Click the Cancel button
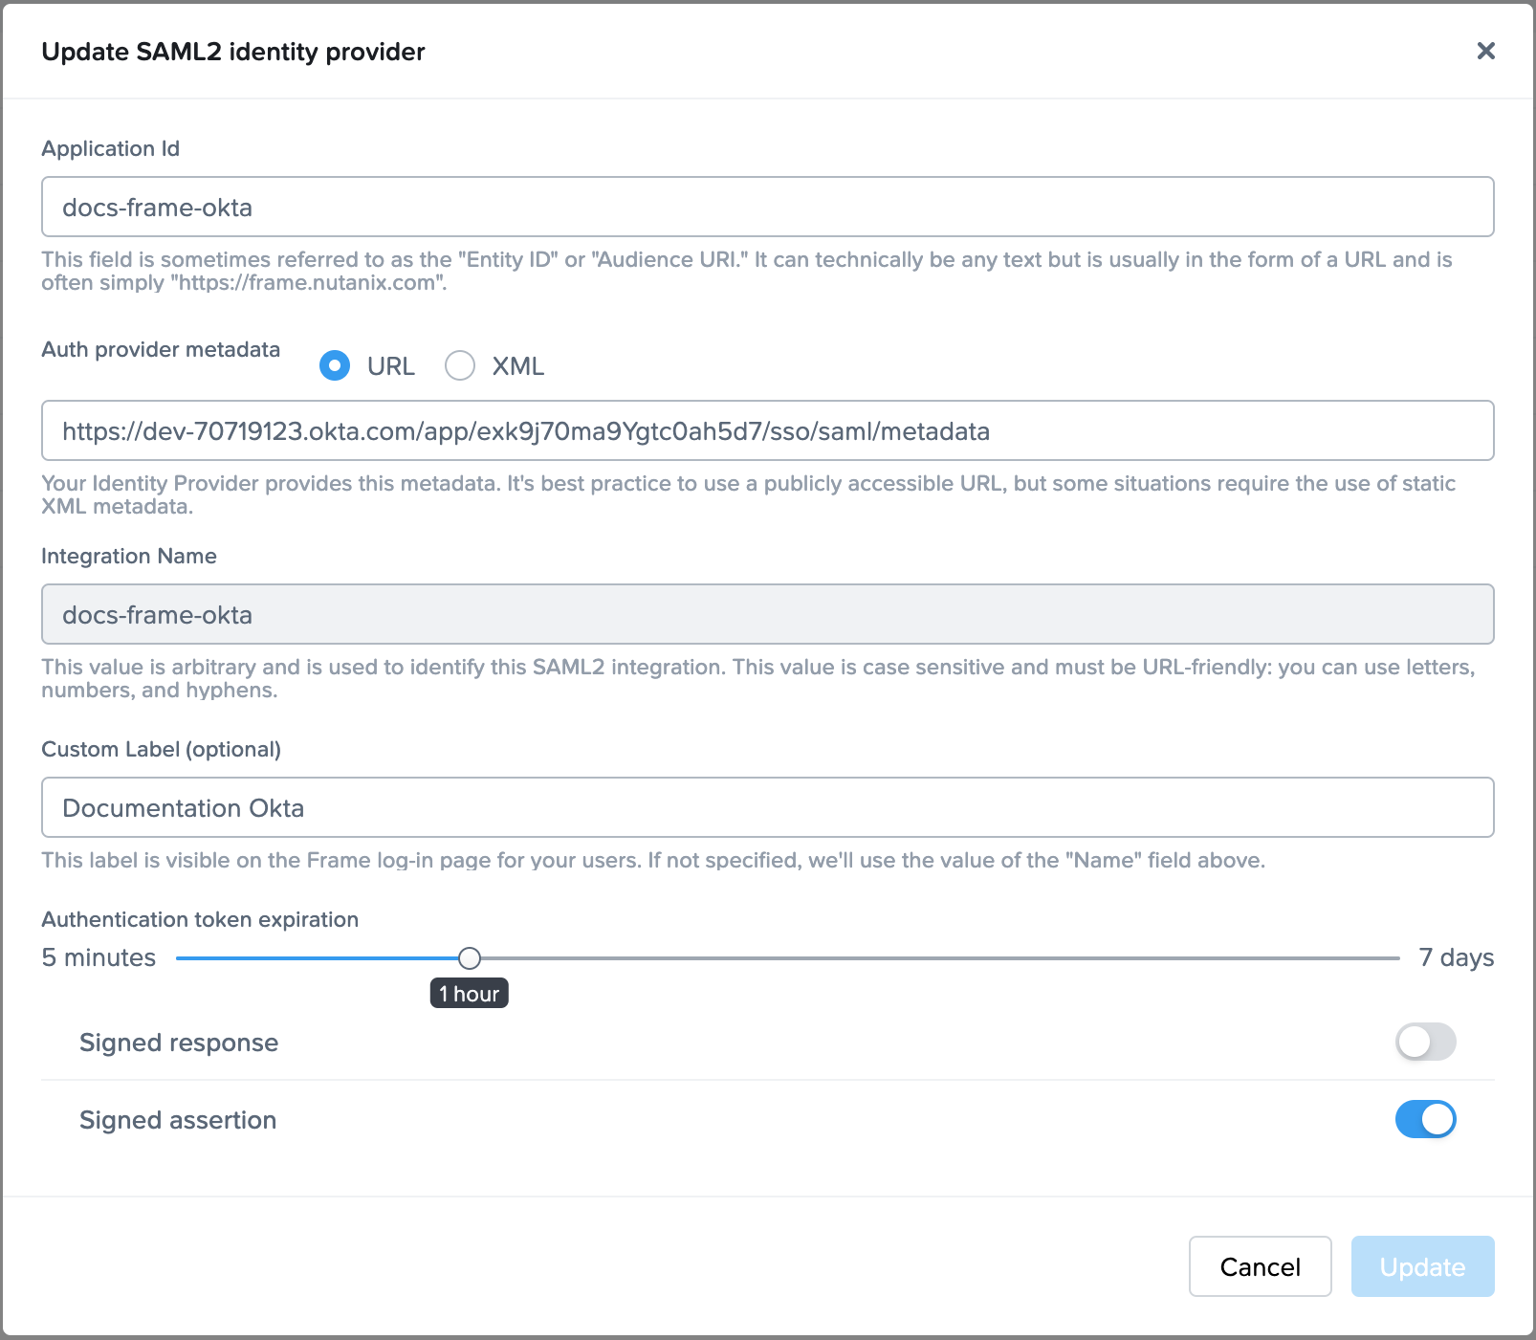This screenshot has height=1340, width=1536. [x=1260, y=1266]
